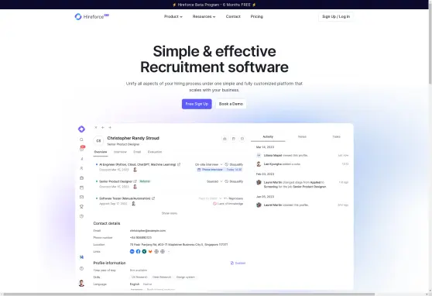Click the teal link icon after Facebook
This screenshot has height=296, width=432.
[144, 252]
